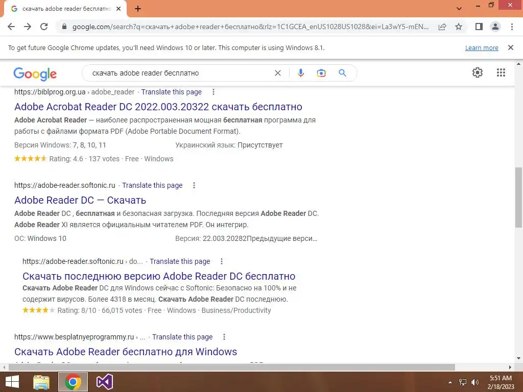Open a new browser tab

[138, 9]
